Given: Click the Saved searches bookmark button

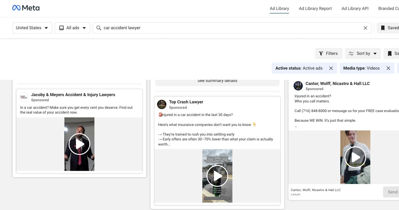Looking at the screenshot, I should 388,28.
